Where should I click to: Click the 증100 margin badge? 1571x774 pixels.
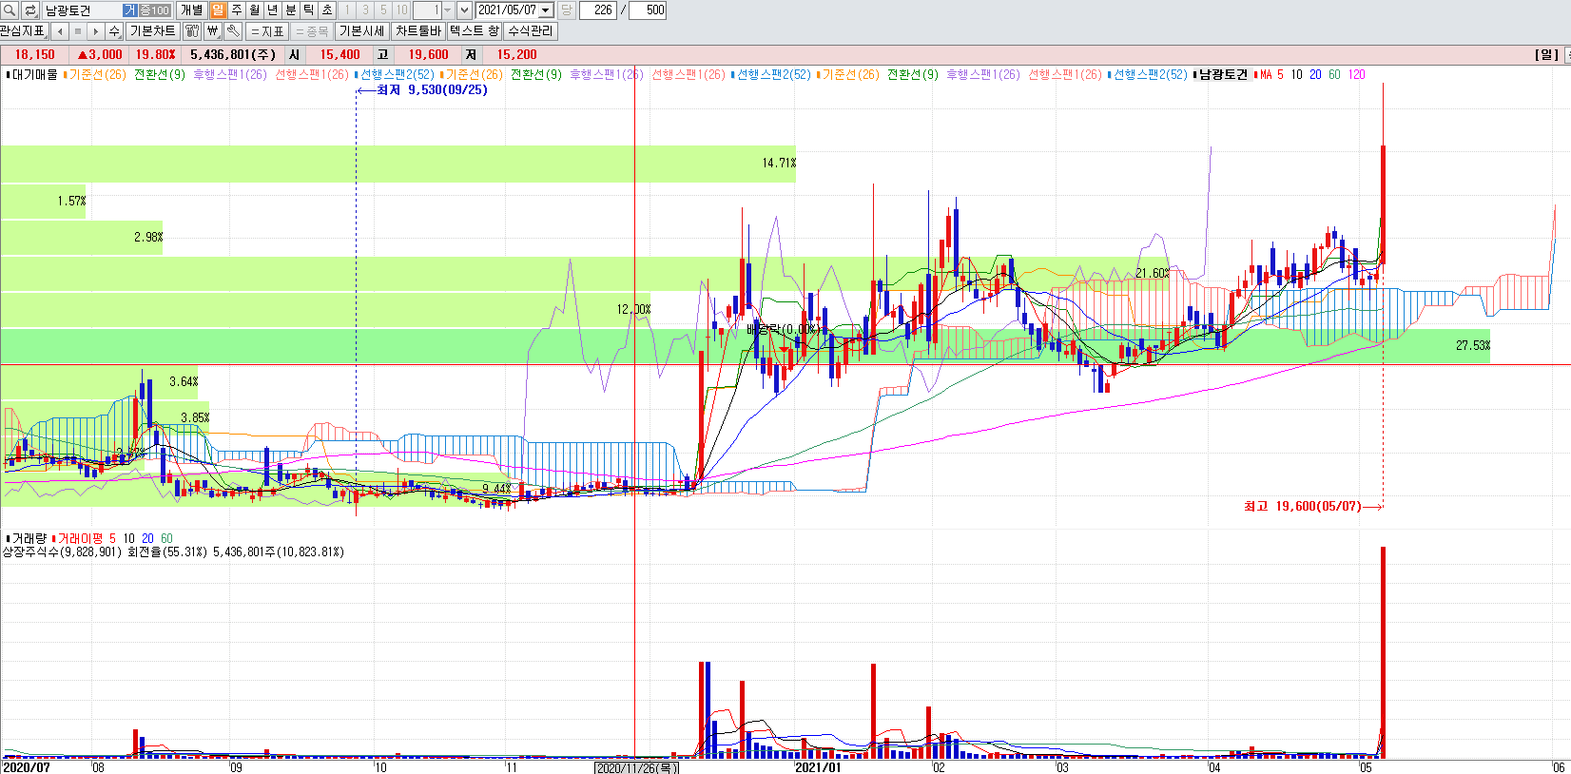(x=155, y=10)
